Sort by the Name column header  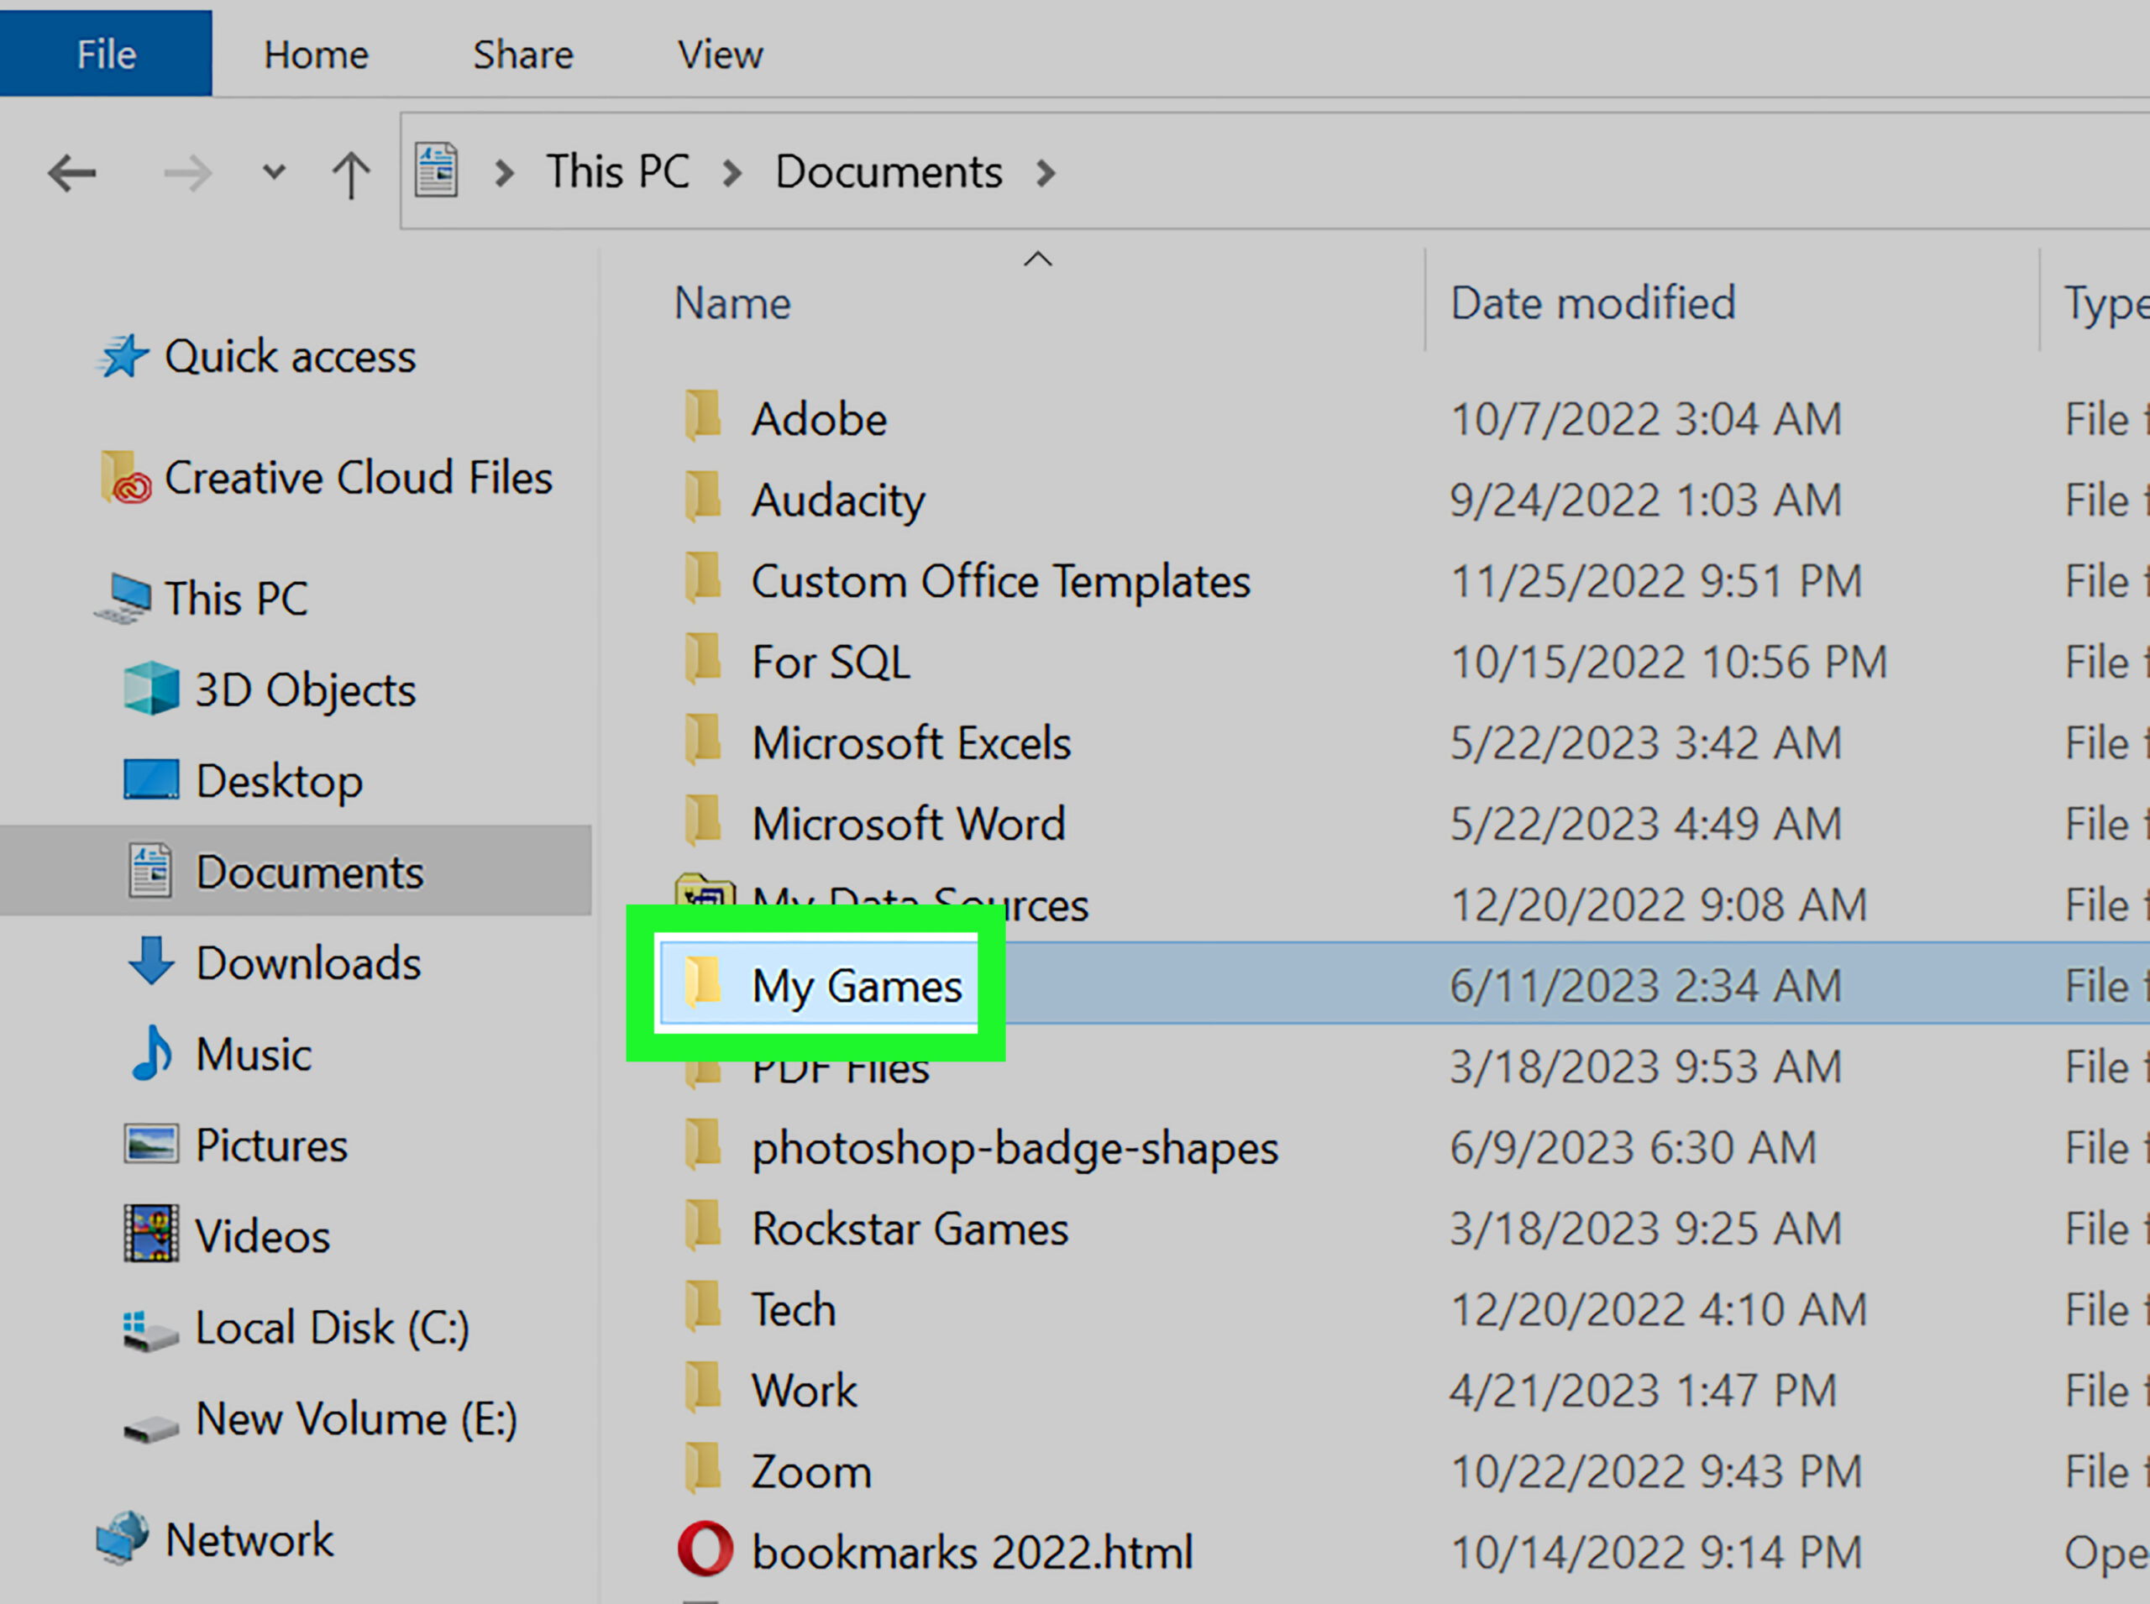(732, 304)
